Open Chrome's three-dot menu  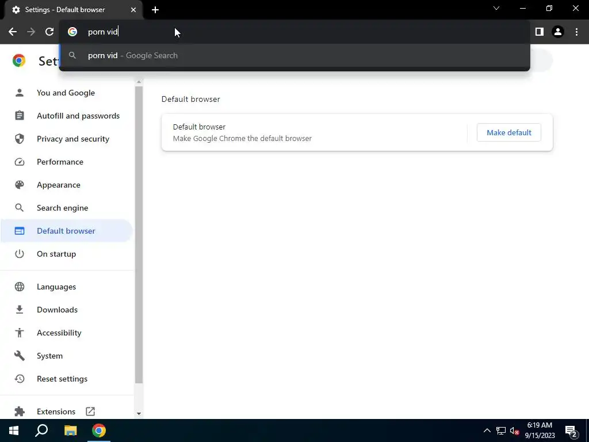click(576, 32)
